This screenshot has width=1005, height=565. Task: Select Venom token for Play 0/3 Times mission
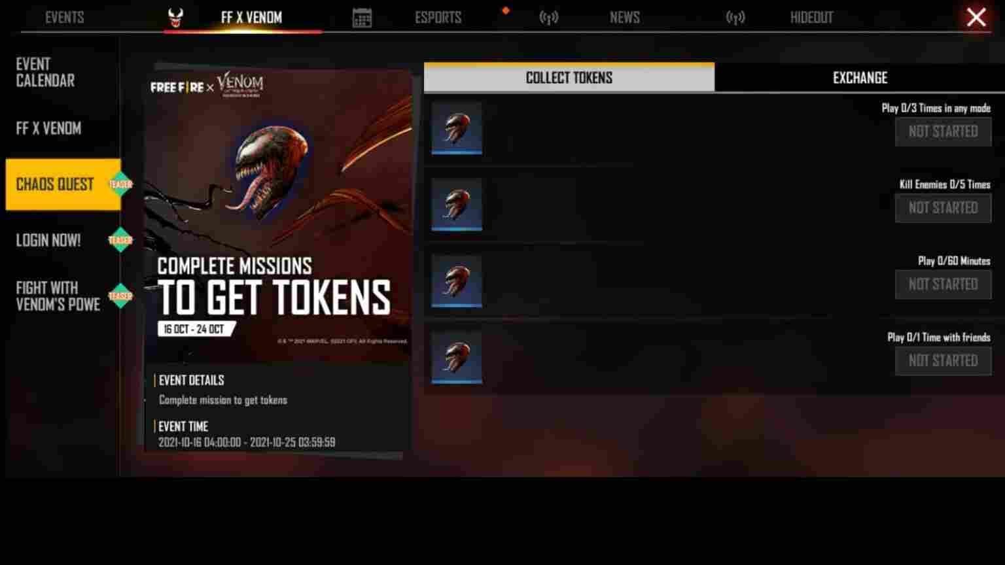click(x=457, y=128)
